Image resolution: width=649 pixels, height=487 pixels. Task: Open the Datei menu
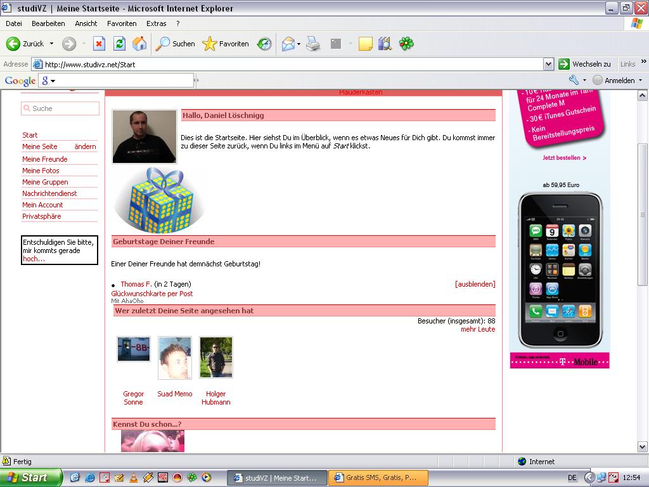[14, 23]
